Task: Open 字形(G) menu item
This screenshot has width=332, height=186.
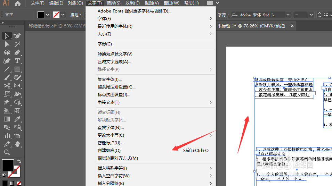Action: point(156,44)
